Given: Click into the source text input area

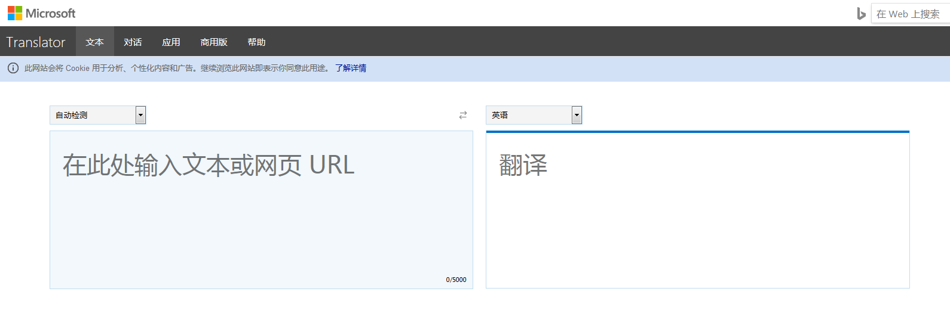Looking at the screenshot, I should (x=261, y=210).
